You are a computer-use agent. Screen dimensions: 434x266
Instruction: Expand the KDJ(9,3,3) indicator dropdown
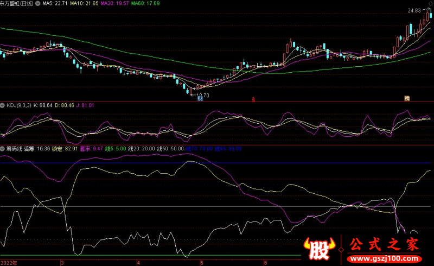click(3, 105)
